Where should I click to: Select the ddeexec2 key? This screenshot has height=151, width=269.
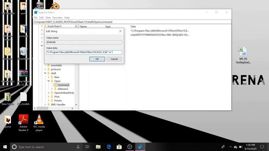(x=63, y=89)
